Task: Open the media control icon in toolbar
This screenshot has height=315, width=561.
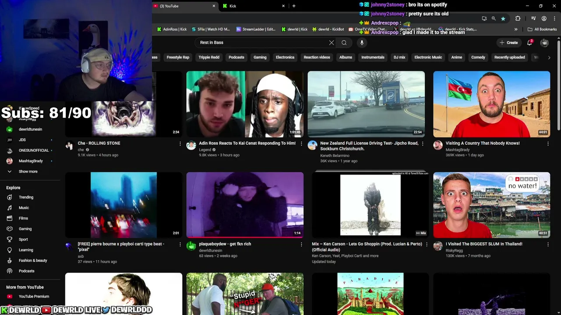Action: [x=533, y=18]
